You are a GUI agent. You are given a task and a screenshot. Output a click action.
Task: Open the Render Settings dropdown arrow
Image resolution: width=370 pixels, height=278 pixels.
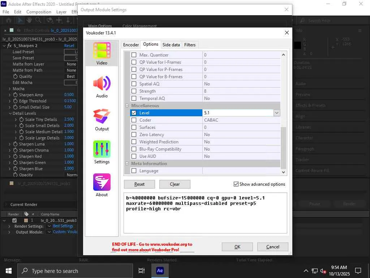49,226
